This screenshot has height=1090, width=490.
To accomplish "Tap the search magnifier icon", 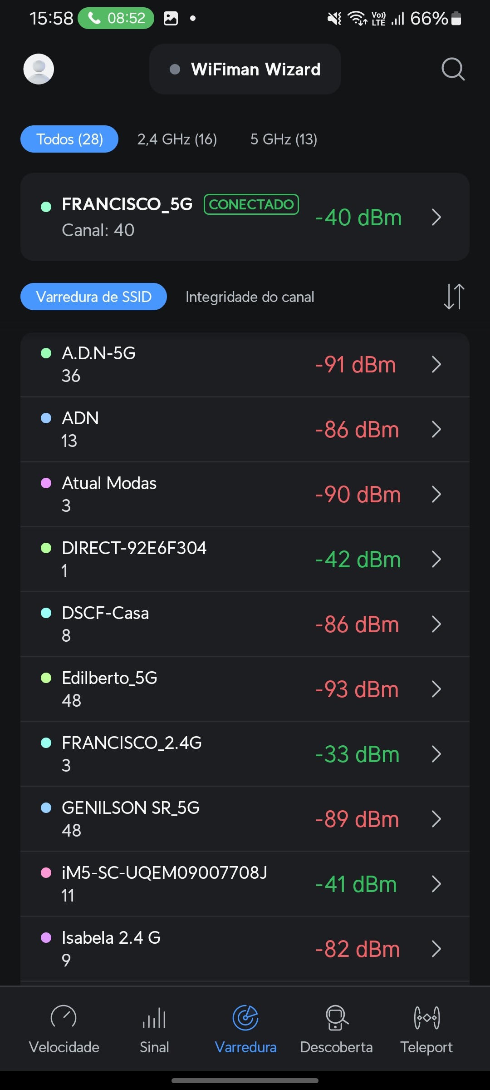I will (453, 69).
